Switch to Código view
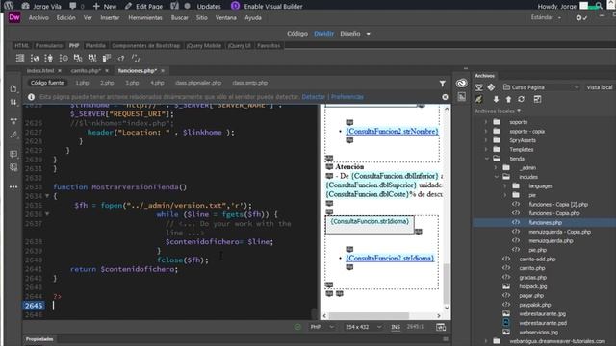The width and height of the screenshot is (616, 346). [x=297, y=34]
